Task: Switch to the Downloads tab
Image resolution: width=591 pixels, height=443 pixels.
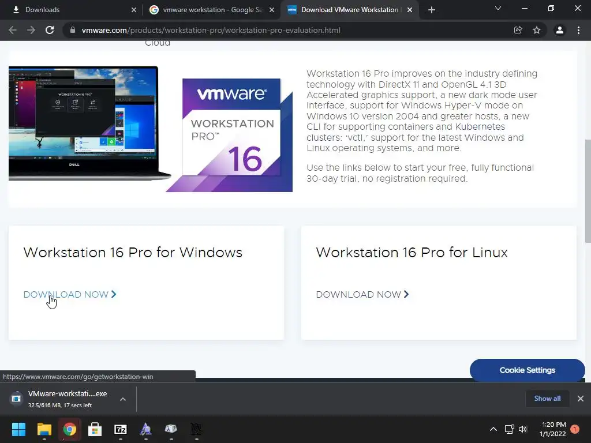Action: [72, 10]
